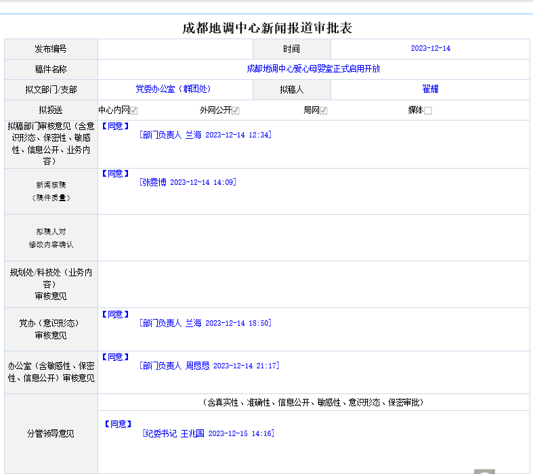Click 兰海's signature dated 18:50
Screen dimensions: 533x474
pos(205,323)
